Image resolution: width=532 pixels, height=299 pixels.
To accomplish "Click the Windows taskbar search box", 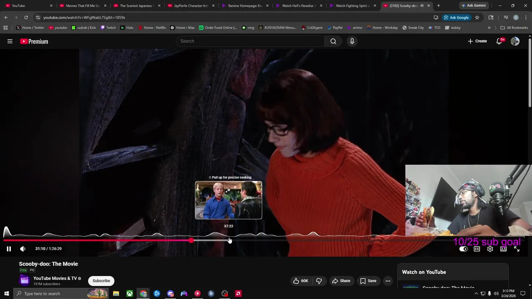I will click(x=60, y=294).
